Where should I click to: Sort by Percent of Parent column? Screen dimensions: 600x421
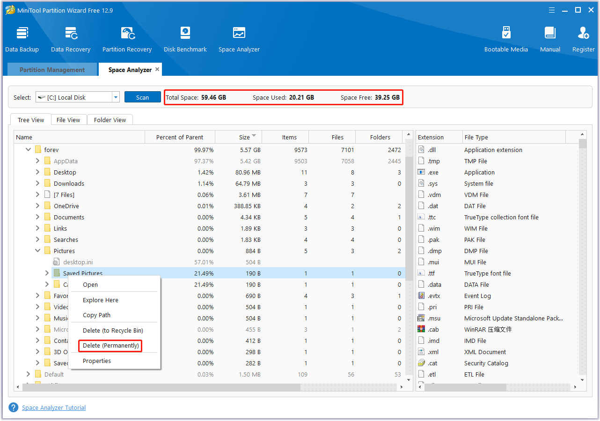click(180, 137)
